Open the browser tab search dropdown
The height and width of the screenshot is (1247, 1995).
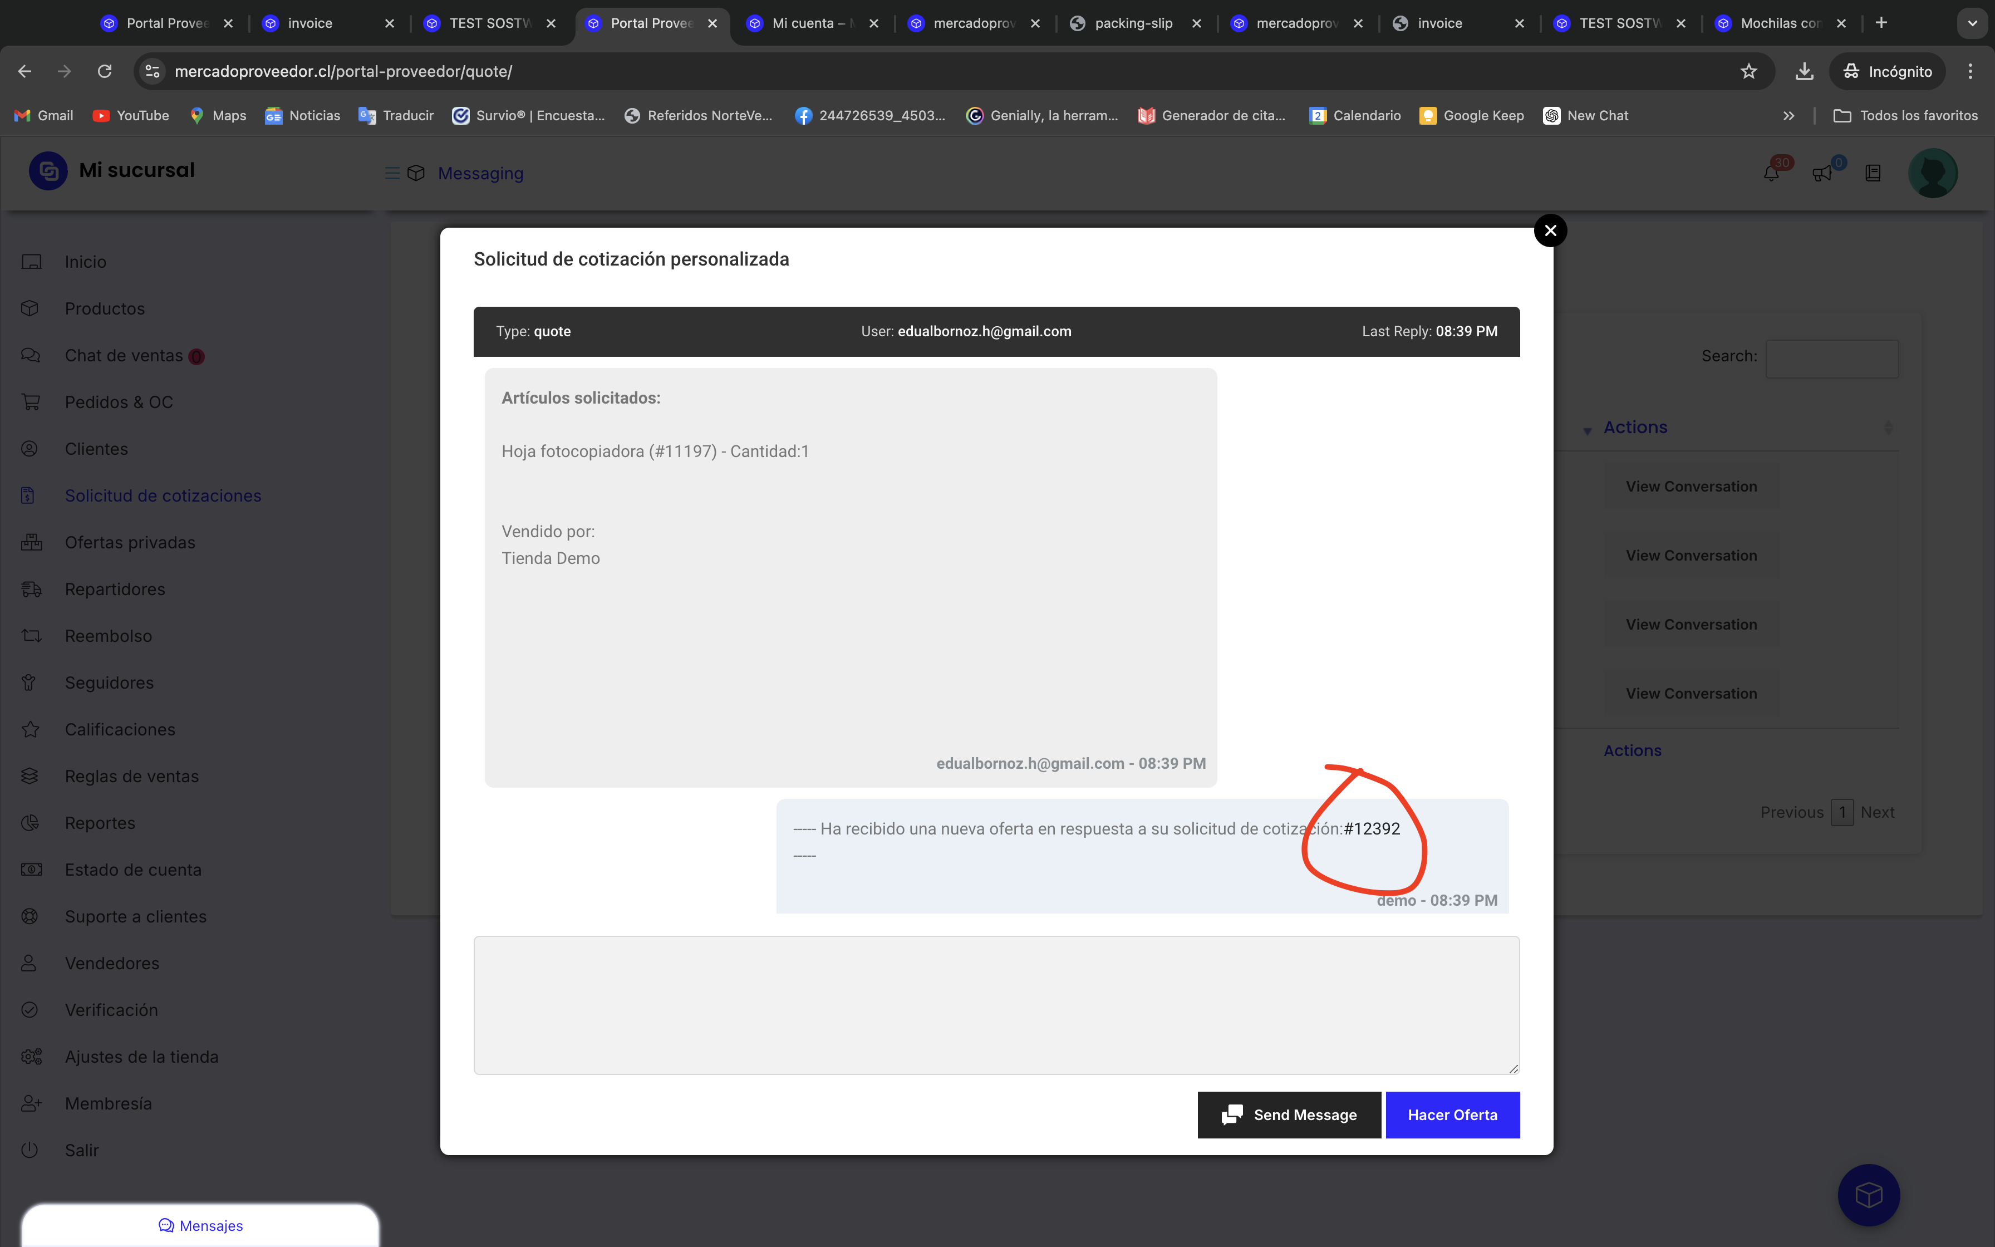1972,23
